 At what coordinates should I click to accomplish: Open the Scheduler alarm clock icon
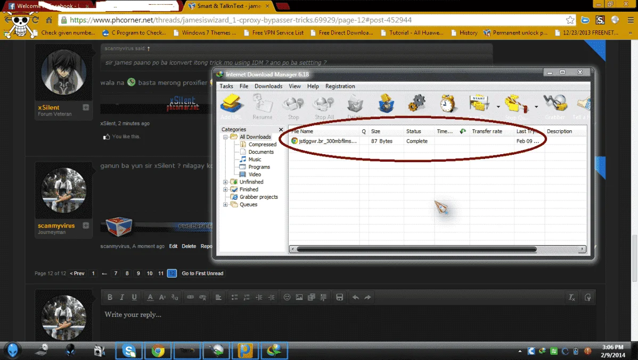pos(447,104)
